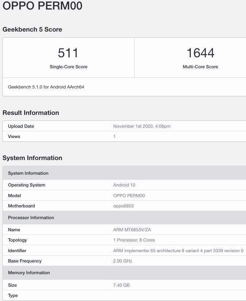Screen dimensions: 246x301
Task: Click the Processor Information table header
Action: pos(124,218)
